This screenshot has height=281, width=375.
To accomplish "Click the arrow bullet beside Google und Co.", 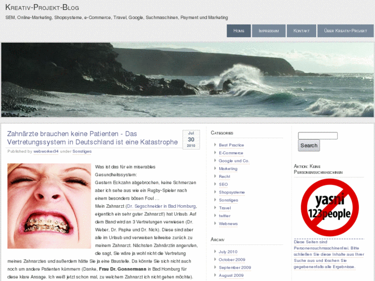I will pos(215,160).
